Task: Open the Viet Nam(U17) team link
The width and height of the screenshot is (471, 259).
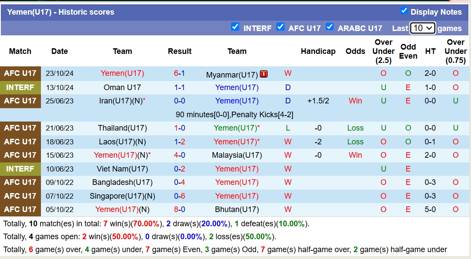Action: tap(122, 169)
